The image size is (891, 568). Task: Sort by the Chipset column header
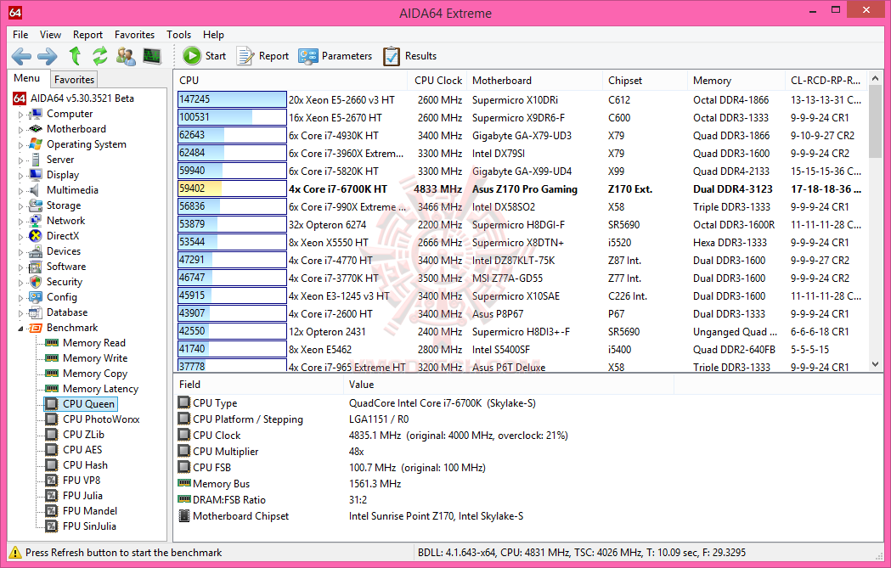tap(645, 80)
